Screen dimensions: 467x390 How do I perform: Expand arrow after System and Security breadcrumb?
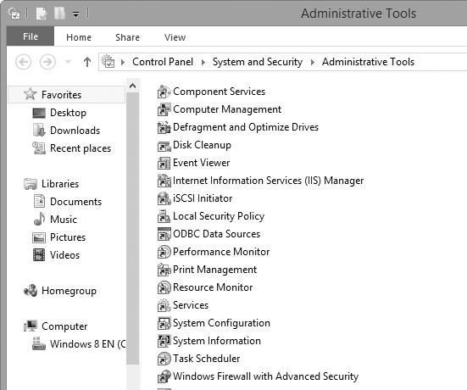click(x=313, y=62)
